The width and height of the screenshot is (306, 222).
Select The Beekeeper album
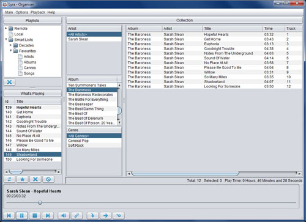(92, 104)
